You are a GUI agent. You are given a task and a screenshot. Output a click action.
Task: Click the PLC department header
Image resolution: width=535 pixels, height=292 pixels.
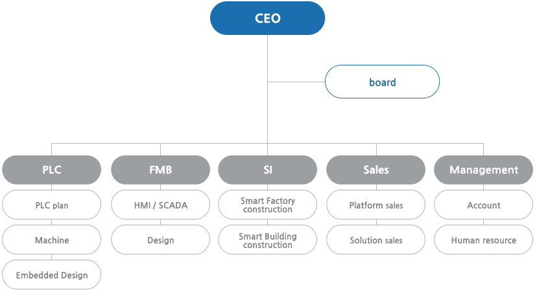[51, 170]
